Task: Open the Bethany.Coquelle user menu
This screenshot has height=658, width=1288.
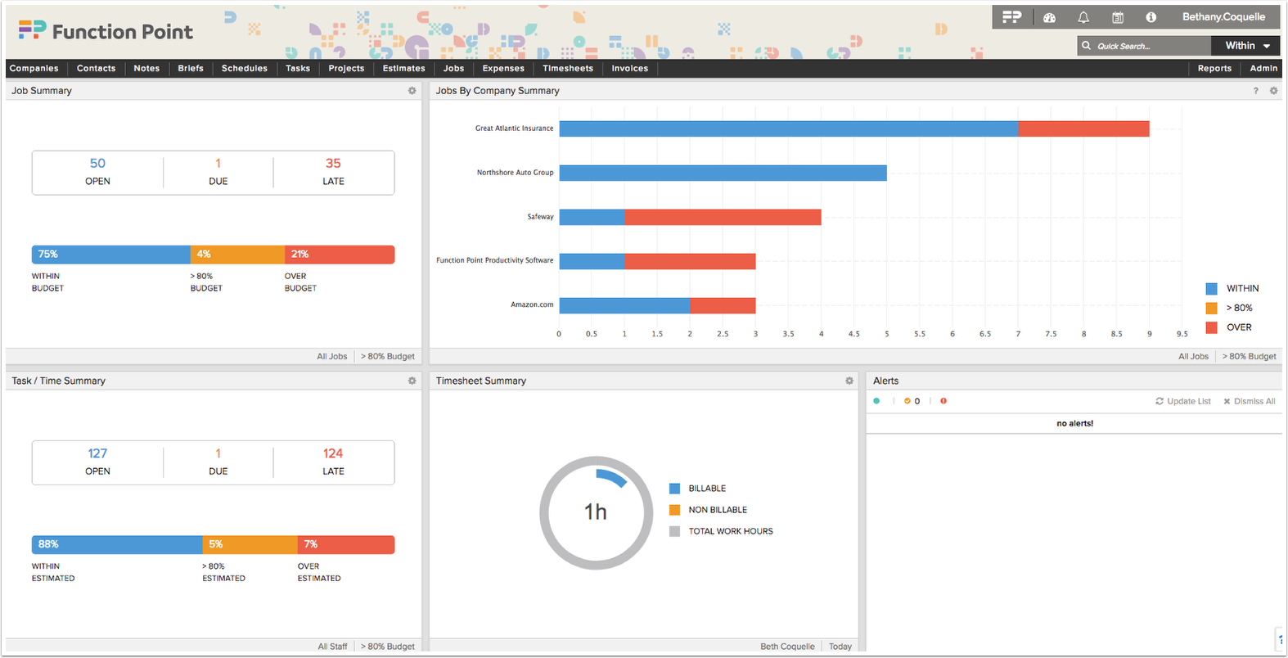Action: coord(1223,17)
